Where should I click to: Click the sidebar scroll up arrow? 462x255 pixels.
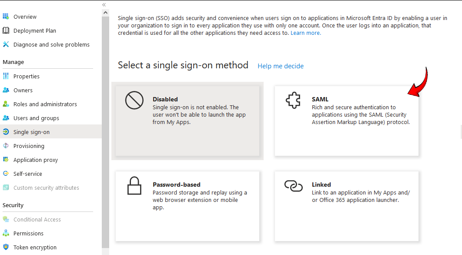point(105,13)
